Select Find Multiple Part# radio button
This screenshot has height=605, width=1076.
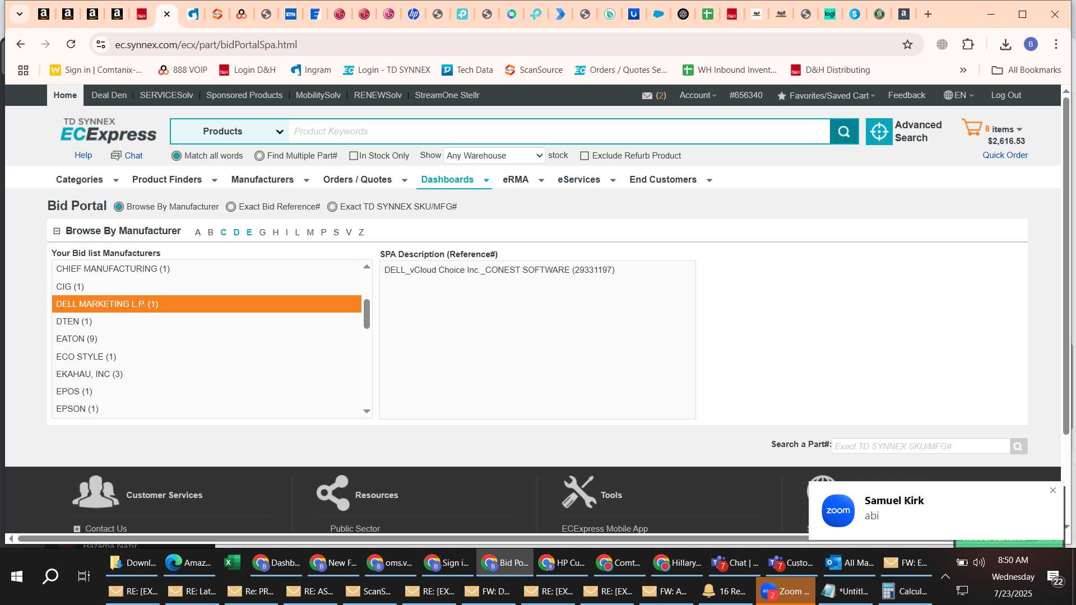(x=259, y=156)
